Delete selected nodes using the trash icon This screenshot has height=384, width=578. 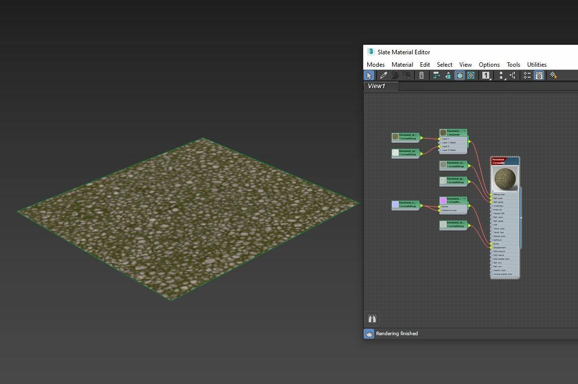click(422, 75)
